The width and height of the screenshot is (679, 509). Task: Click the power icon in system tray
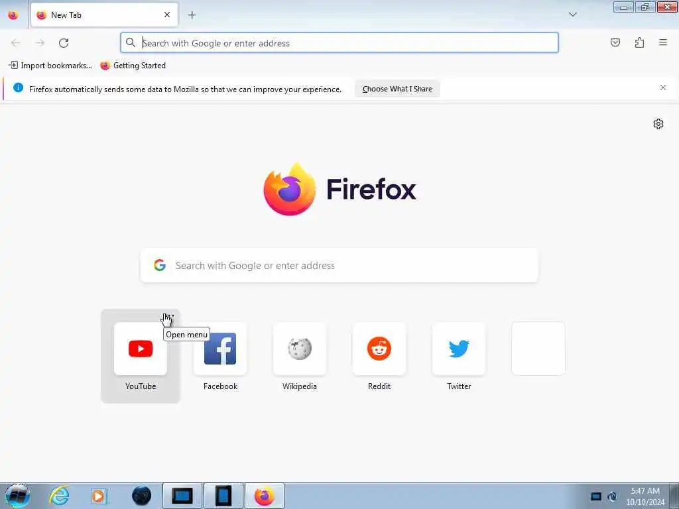(x=612, y=496)
